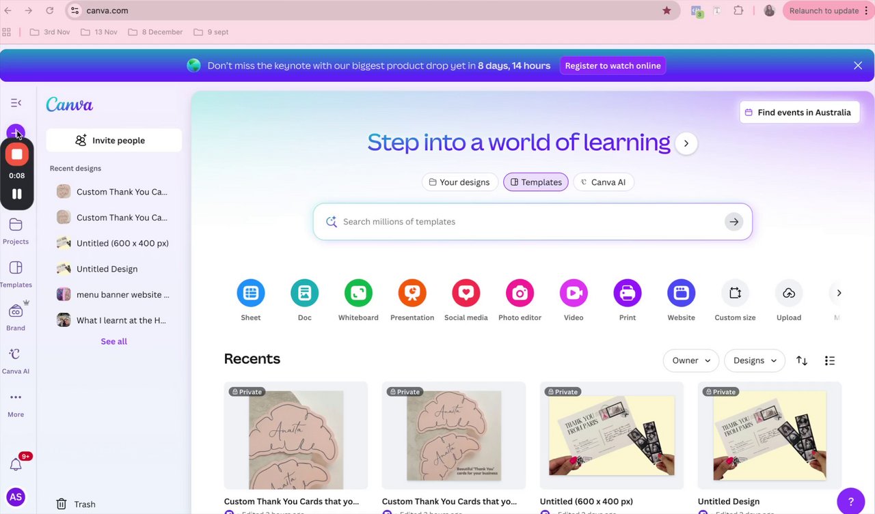Open the AS account avatar
Screen dimensions: 875x514
[16, 497]
